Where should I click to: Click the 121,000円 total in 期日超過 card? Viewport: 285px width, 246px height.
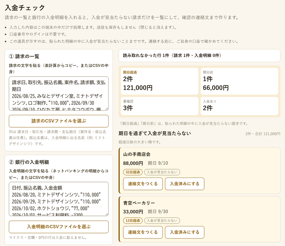tap(138, 88)
